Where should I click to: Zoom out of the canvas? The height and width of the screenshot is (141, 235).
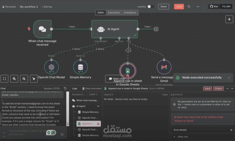[x=24, y=79]
